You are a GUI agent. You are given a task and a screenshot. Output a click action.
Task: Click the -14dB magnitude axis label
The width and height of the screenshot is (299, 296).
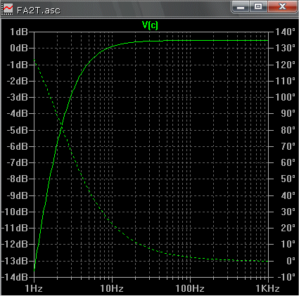click(15, 277)
